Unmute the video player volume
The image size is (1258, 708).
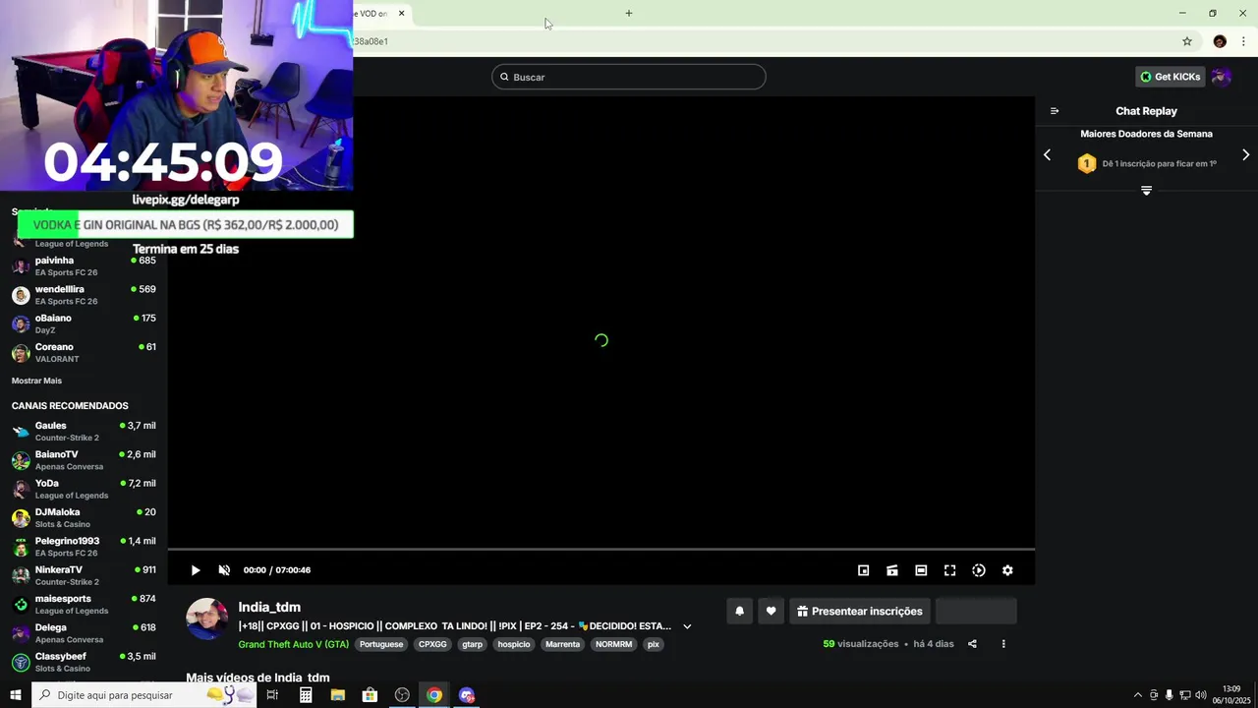point(224,570)
